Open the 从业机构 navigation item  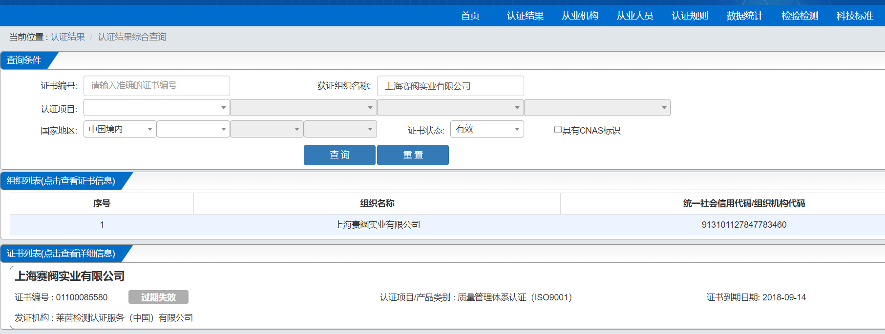click(x=580, y=16)
